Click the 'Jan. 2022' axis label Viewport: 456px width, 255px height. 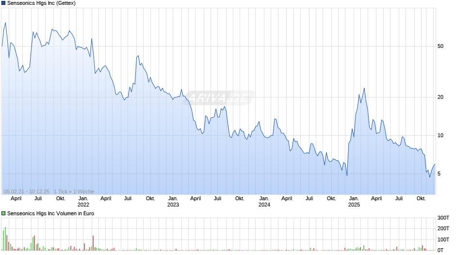tap(83, 202)
